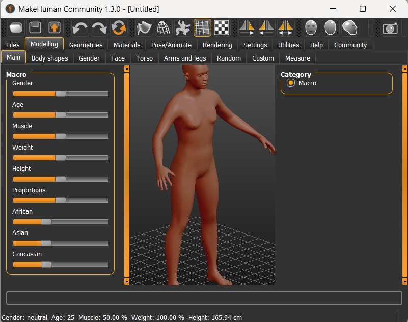Redo the last undone change
Screen dimensions: 408x322
tap(99, 27)
